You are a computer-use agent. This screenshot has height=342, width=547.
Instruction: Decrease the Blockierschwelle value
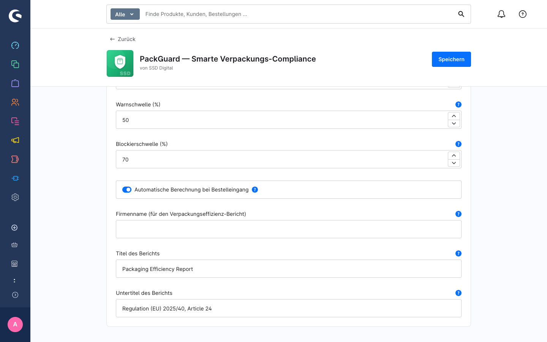[x=454, y=163]
